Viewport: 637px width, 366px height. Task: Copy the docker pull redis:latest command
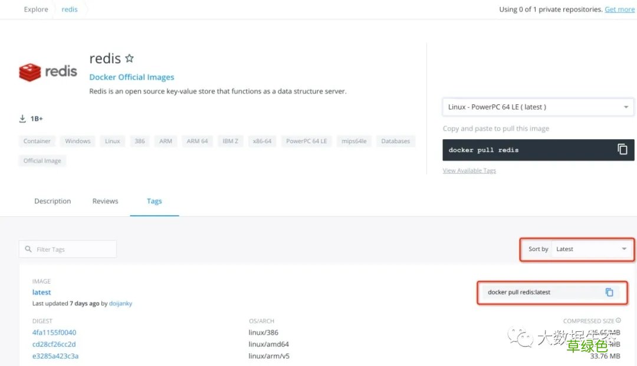609,292
